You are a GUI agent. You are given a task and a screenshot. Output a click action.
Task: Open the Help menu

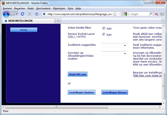tap(78, 8)
